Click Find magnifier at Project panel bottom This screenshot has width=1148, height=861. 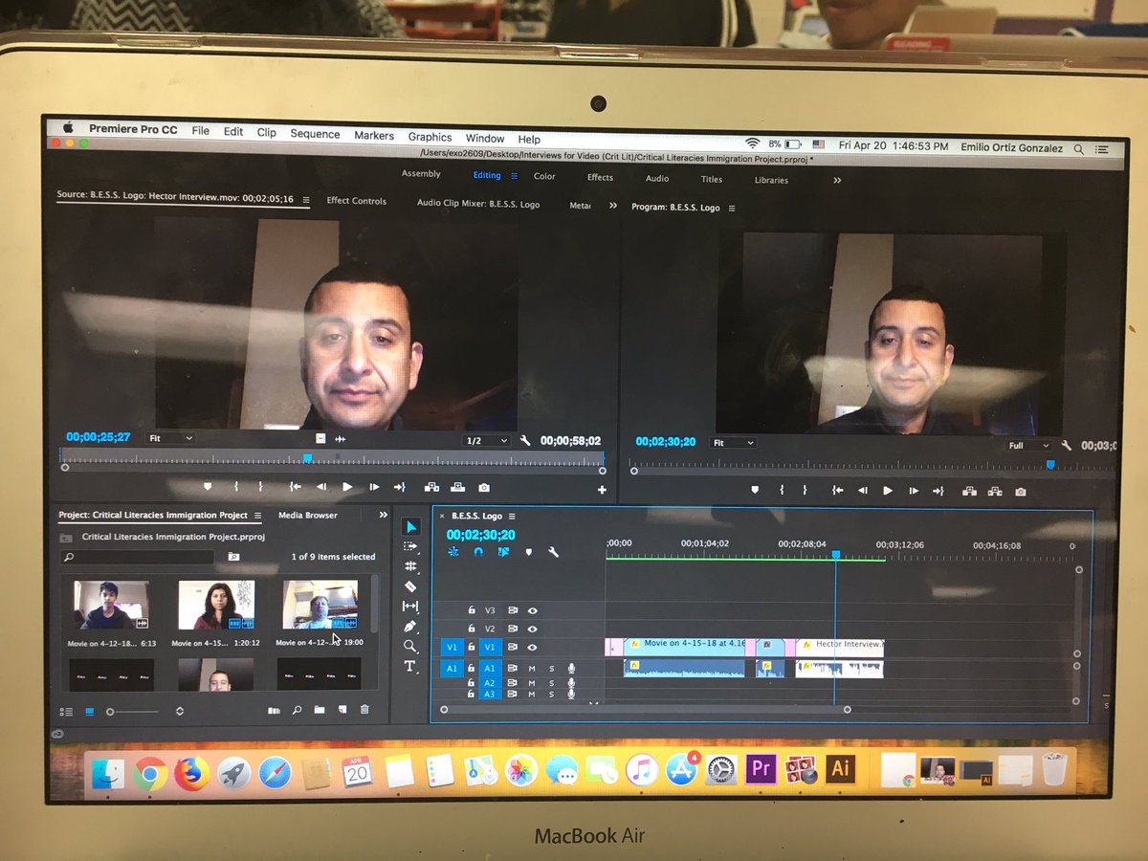coord(298,710)
